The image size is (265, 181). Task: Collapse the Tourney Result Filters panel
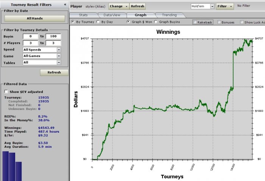(65, 5)
